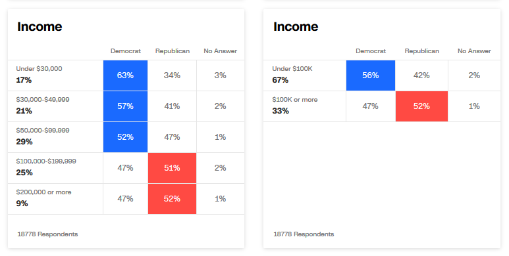The image size is (509, 256).
Task: Click the Republican column header in left table
Action: click(173, 51)
